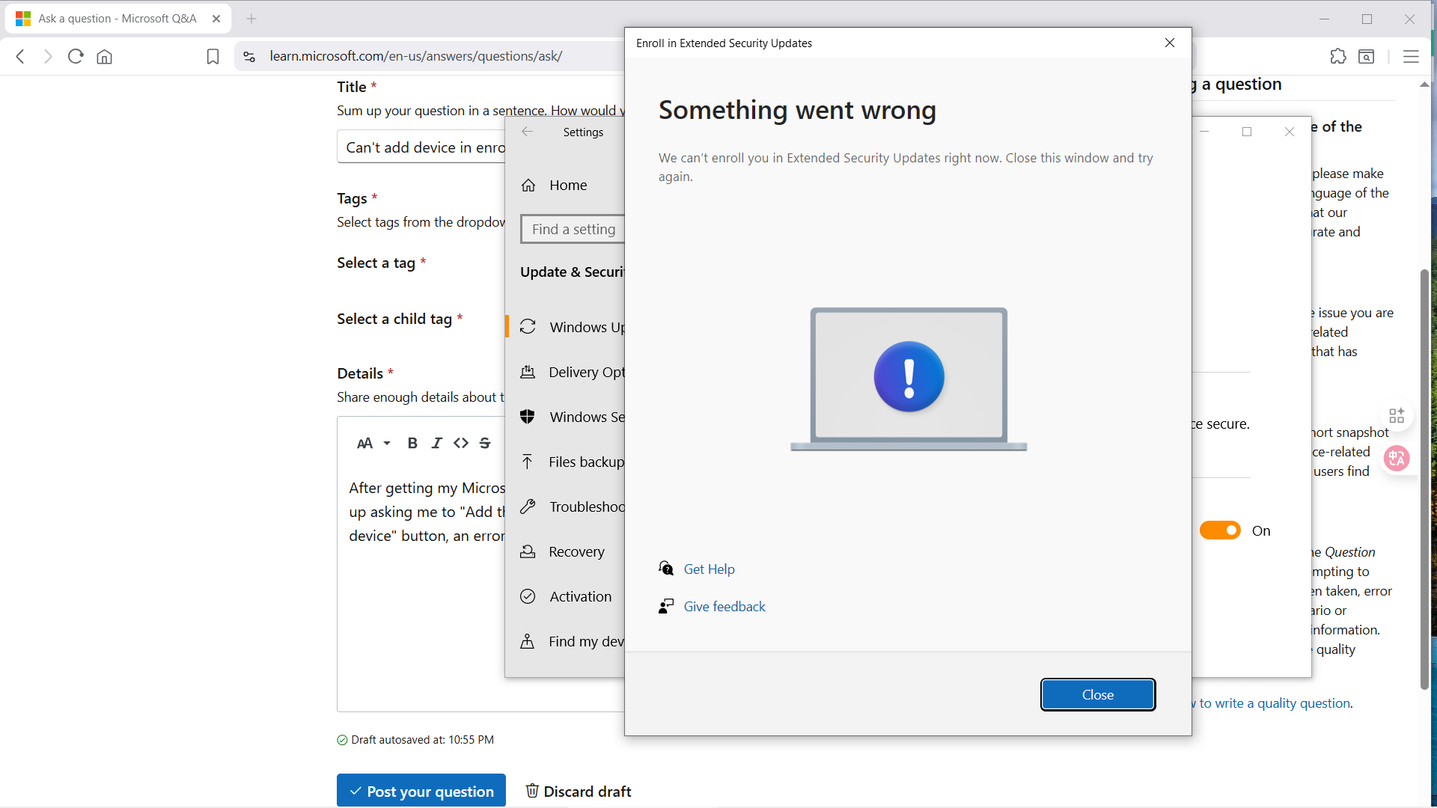Apply strikethrough formatting to text
This screenshot has width=1437, height=808.
point(485,443)
